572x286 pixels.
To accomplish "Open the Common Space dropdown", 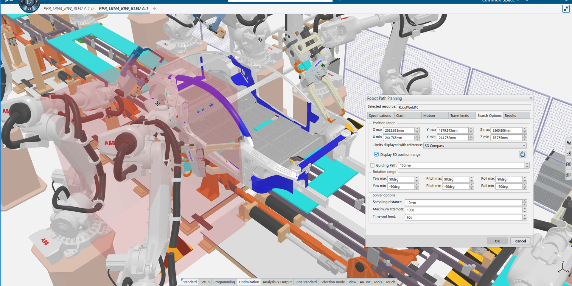I will pos(500,1).
